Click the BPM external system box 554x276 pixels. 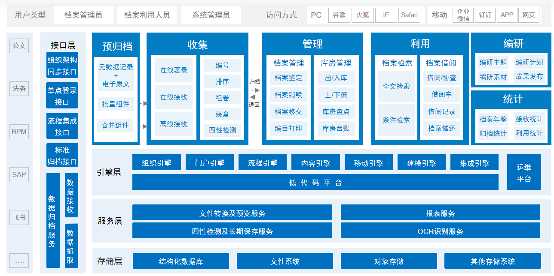(x=19, y=132)
